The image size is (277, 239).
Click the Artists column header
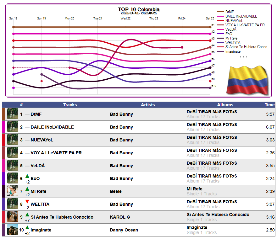click(x=148, y=105)
